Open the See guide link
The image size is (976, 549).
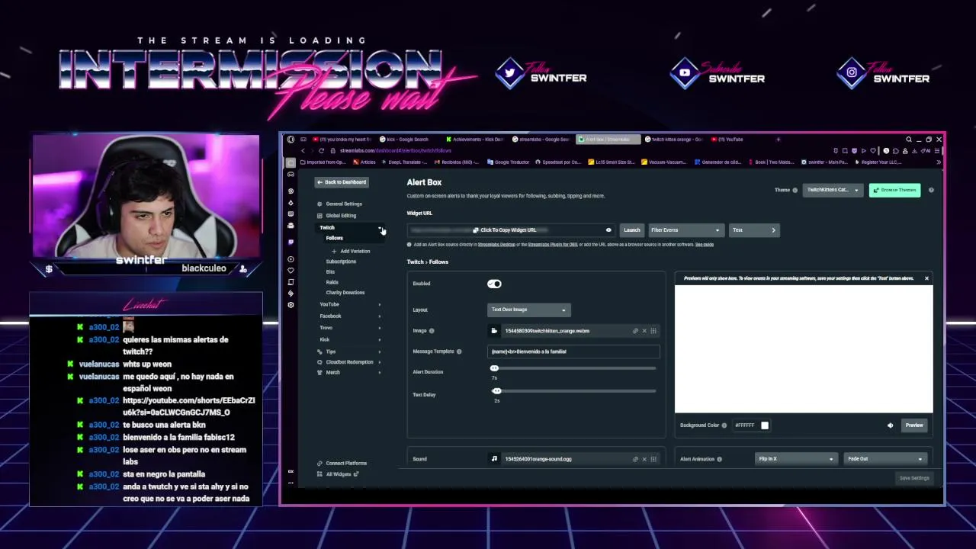pyautogui.click(x=705, y=245)
